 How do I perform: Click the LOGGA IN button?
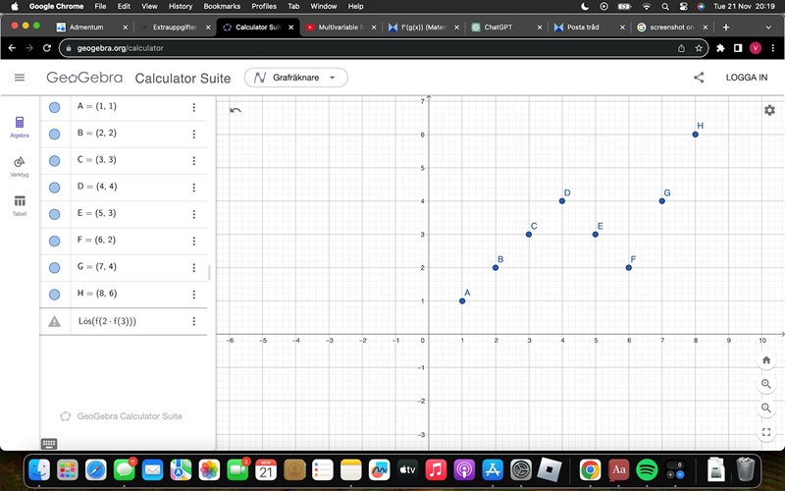746,78
